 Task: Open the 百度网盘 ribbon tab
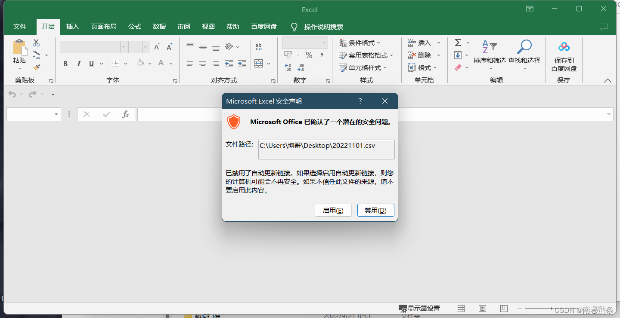(x=263, y=26)
